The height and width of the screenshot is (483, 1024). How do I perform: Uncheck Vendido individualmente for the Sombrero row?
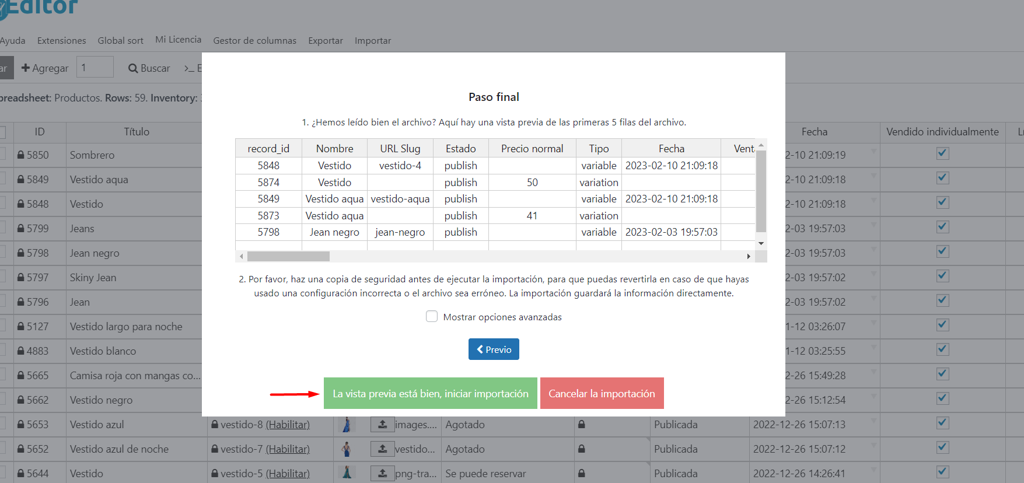click(942, 153)
